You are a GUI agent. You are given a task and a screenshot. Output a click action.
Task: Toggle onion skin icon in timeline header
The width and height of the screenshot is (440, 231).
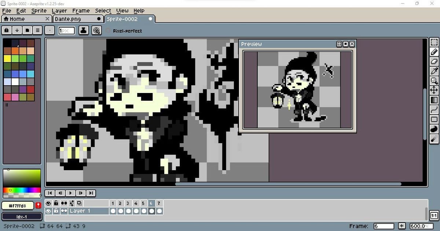click(80, 203)
